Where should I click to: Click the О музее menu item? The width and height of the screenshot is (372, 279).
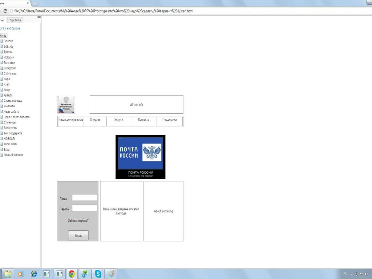coord(95,121)
